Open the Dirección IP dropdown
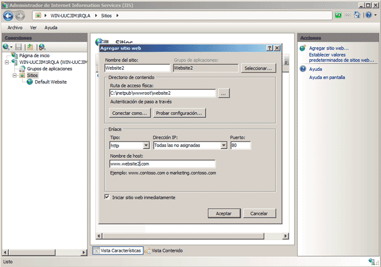Image resolution: width=381 pixels, height=267 pixels. pyautogui.click(x=223, y=145)
